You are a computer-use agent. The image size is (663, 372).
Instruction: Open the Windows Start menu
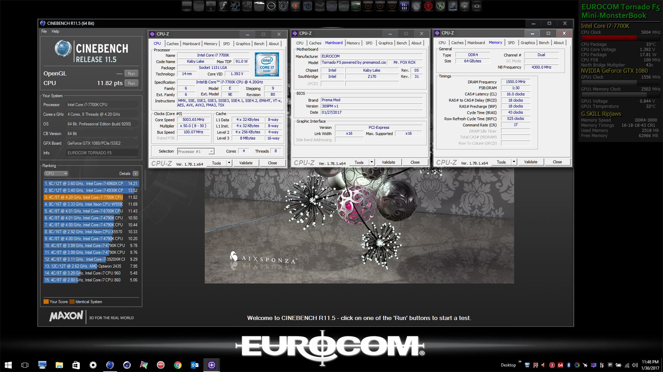pyautogui.click(x=8, y=365)
